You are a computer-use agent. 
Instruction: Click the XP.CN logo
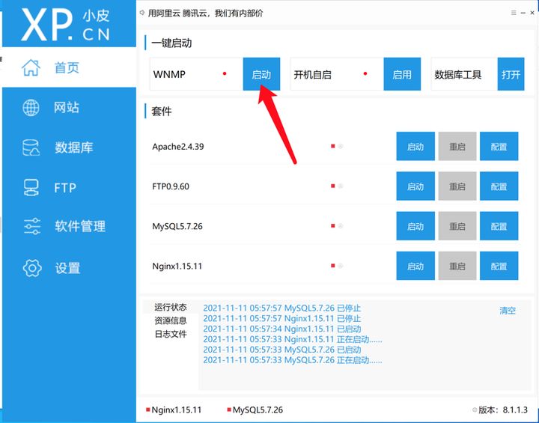[66, 24]
